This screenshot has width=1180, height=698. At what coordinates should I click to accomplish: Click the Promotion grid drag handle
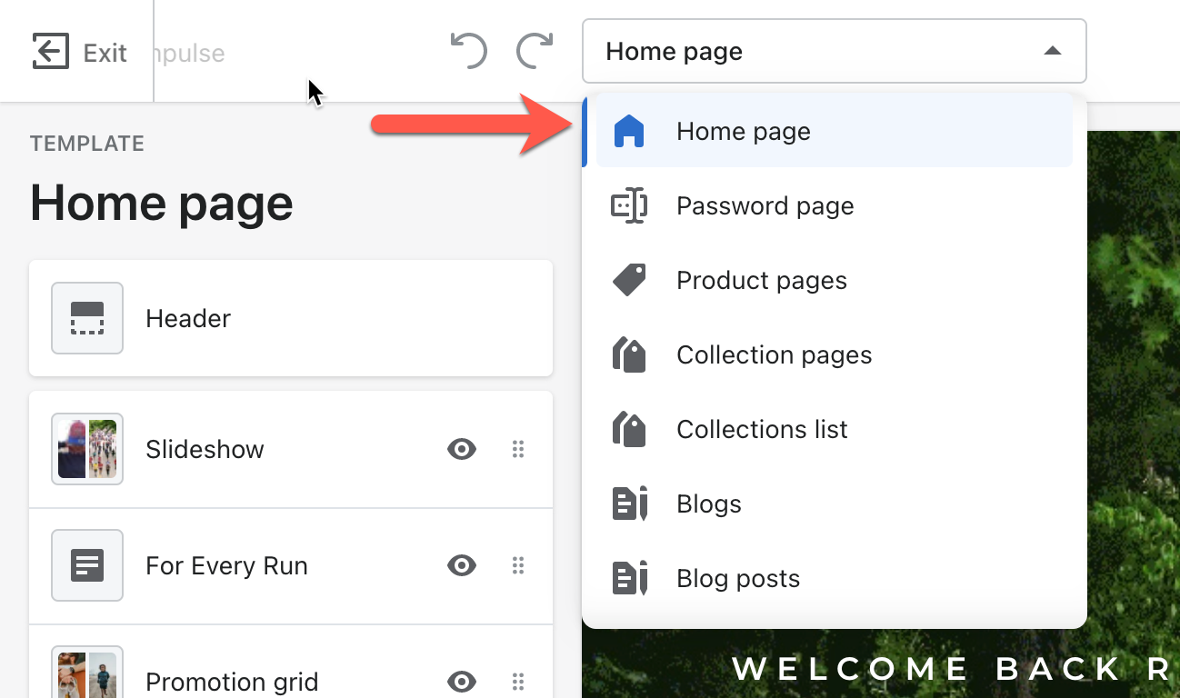(x=518, y=682)
